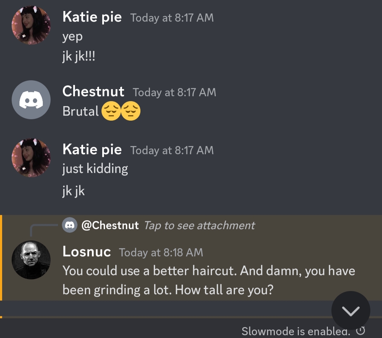Tap Losnuc's "Today at 8:18 AM" timestamp
Viewport: 382px width, 338px height.
[x=161, y=252]
